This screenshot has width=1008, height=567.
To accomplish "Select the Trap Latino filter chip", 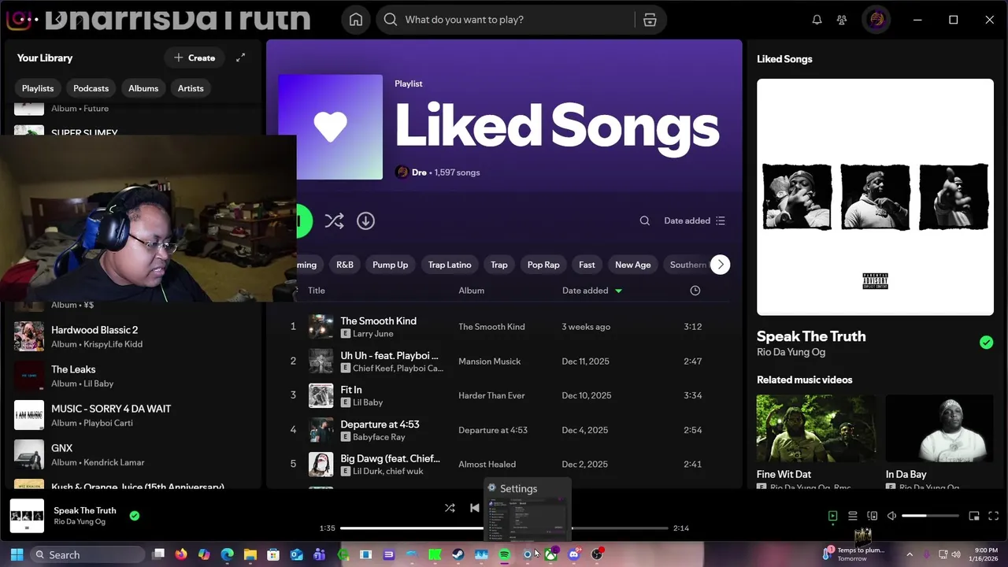I will (450, 265).
